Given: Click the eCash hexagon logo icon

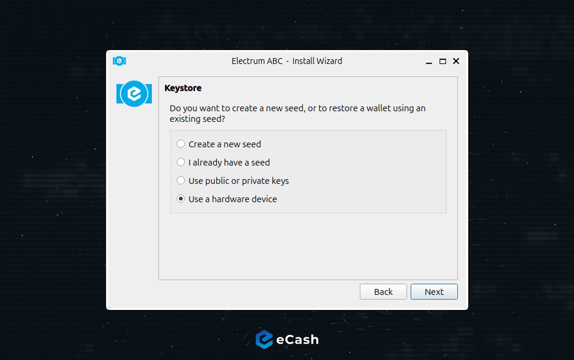Looking at the screenshot, I should [264, 339].
